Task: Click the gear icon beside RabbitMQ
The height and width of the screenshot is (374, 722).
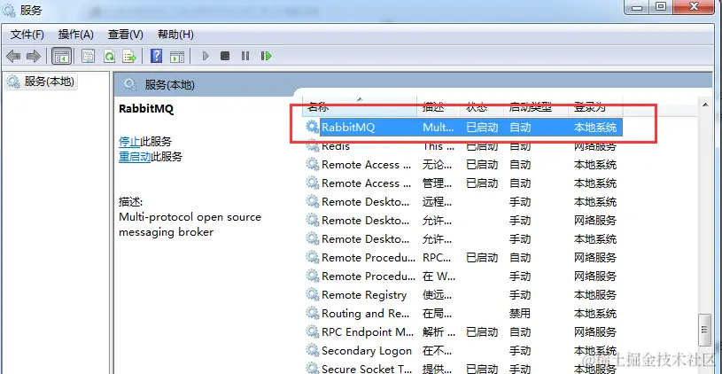Action: click(x=313, y=127)
